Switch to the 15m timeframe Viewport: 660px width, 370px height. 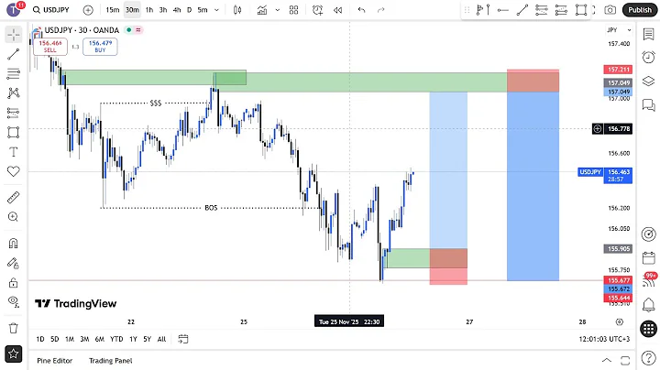[113, 10]
